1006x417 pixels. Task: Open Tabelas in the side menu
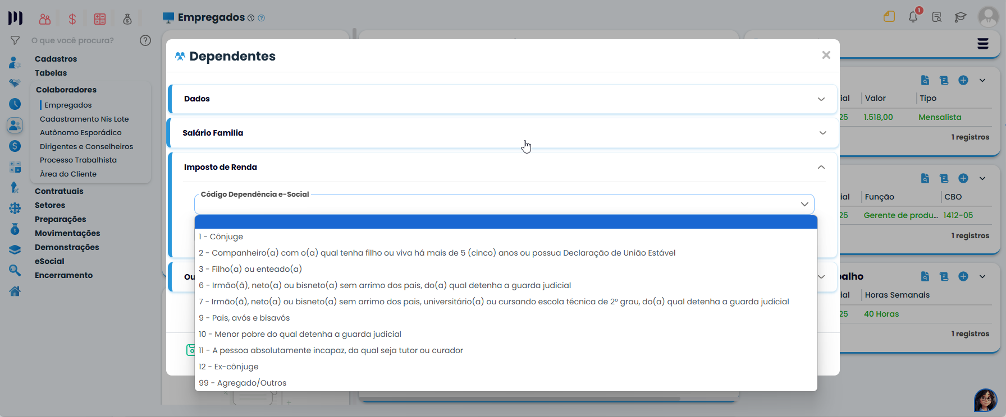[x=51, y=73]
